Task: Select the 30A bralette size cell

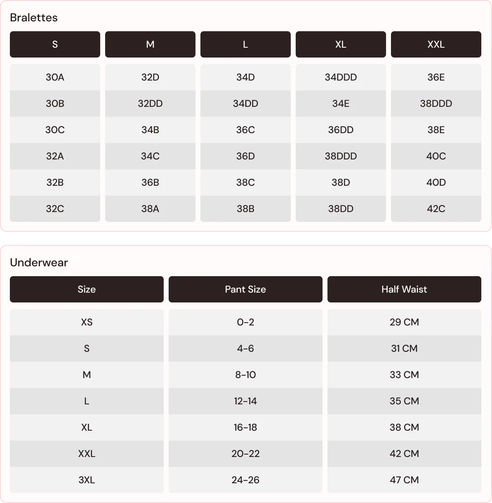Action: click(55, 77)
